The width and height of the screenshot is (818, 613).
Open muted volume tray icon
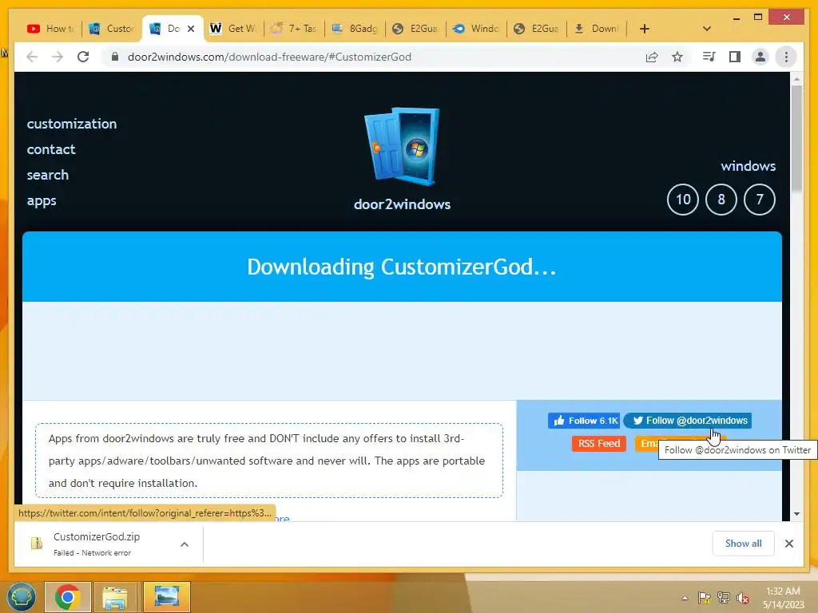point(742,598)
